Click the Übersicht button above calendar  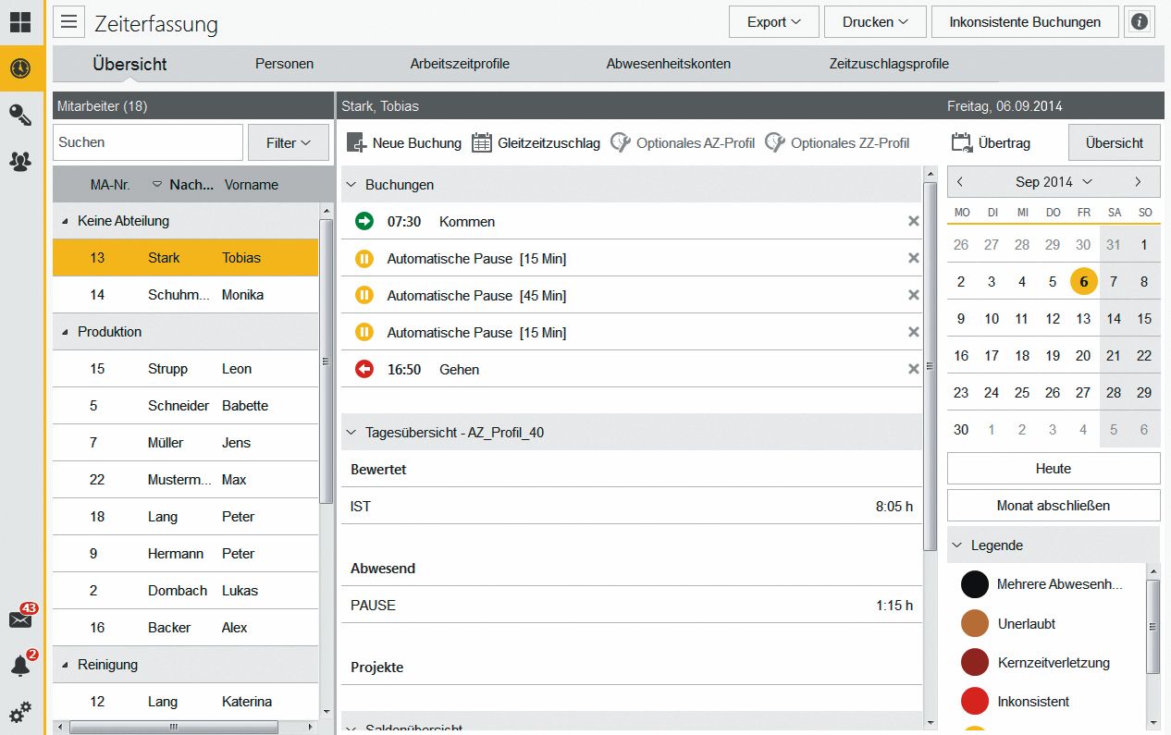coord(1115,142)
